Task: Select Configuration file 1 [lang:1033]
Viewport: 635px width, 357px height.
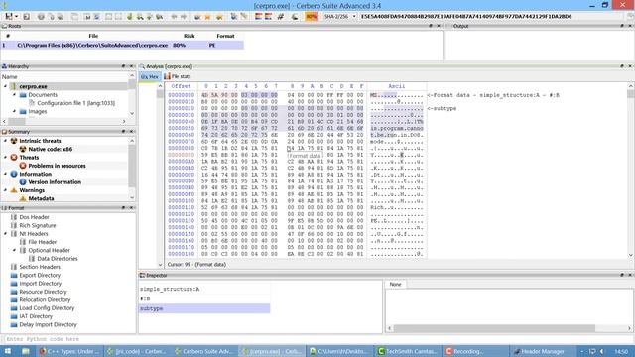Action: click(x=76, y=103)
